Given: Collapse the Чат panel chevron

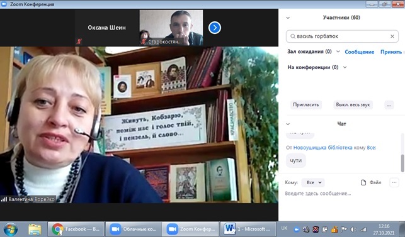Looking at the screenshot, I should [288, 124].
